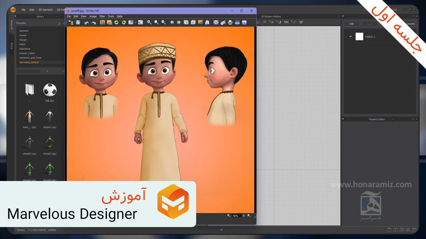Open the File menu in Marvelous Designer
This screenshot has width=426, height=239.
23,10
